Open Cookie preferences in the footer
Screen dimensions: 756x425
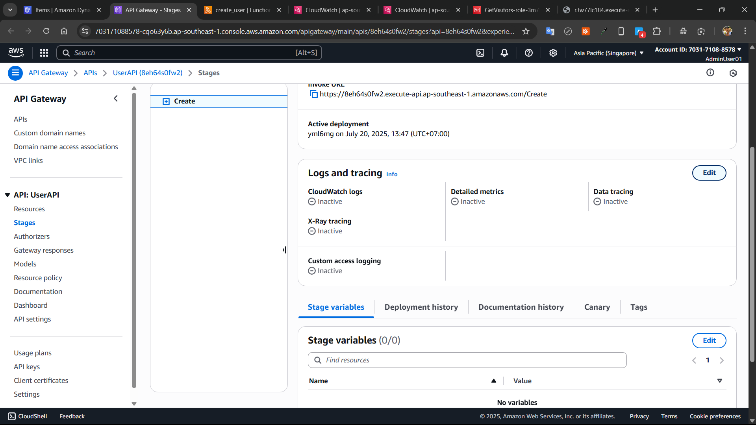(x=715, y=416)
